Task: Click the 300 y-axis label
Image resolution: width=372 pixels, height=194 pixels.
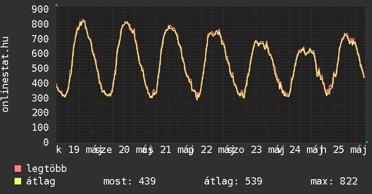Action: [x=40, y=98]
